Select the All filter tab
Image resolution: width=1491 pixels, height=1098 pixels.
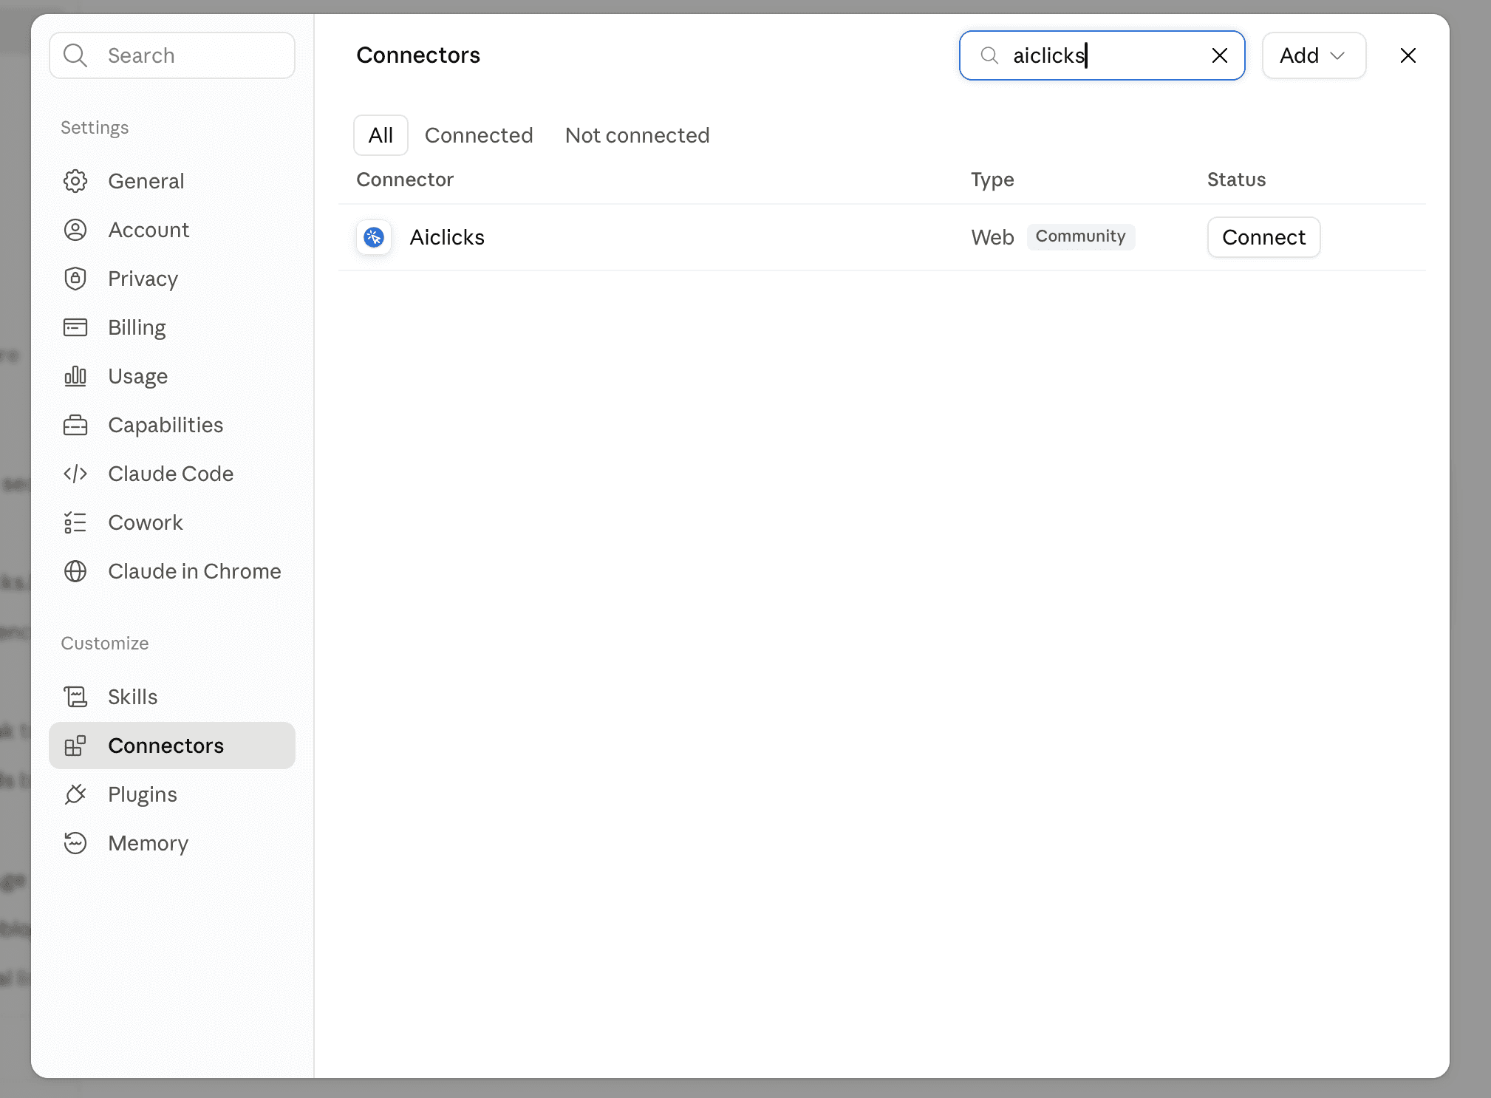[x=381, y=135]
